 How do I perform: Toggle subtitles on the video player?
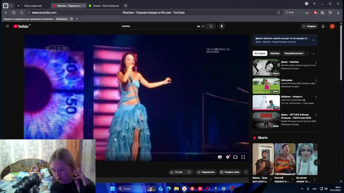click(220, 157)
